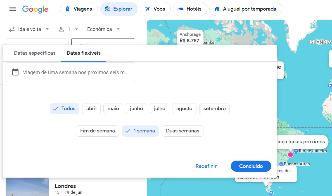Click the Anchorage price label on map

(190, 37)
